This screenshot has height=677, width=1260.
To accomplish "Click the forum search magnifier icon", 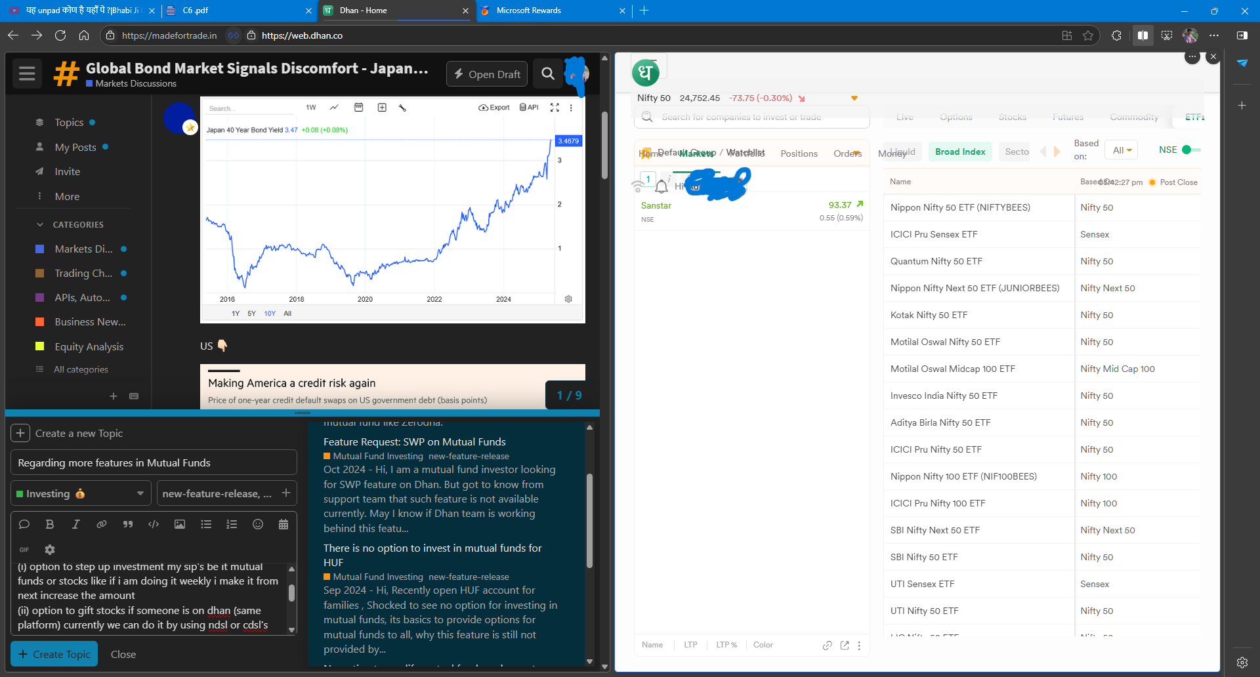I will pyautogui.click(x=548, y=73).
